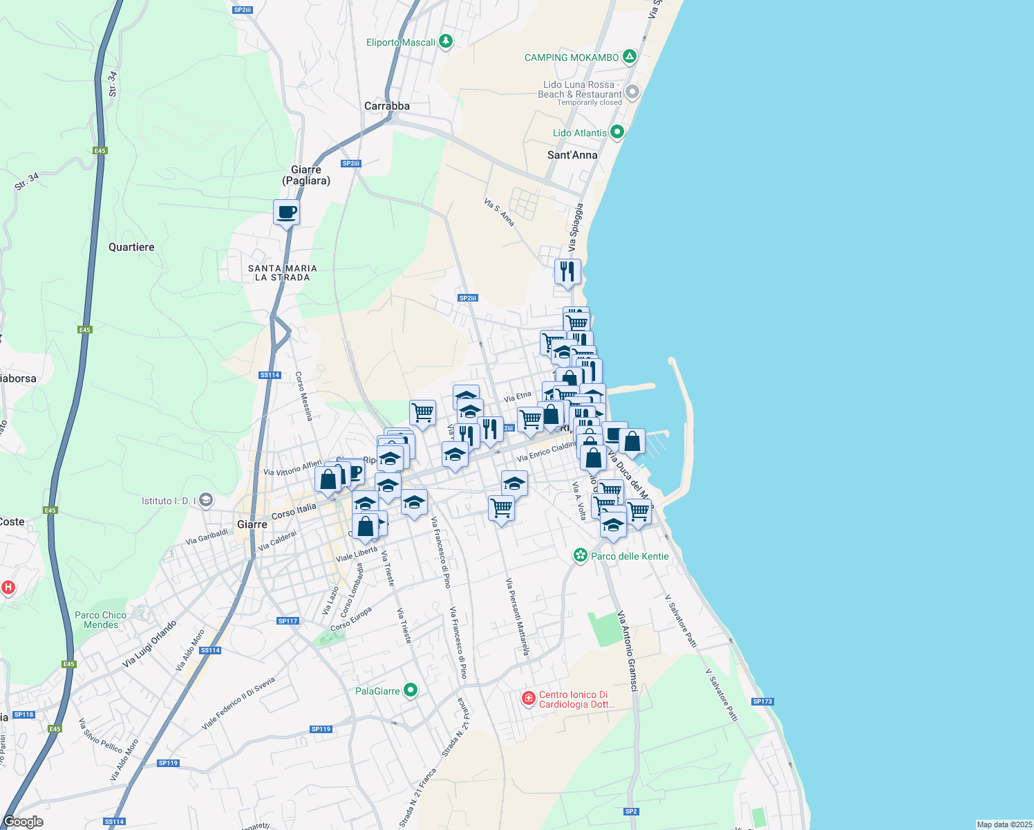The height and width of the screenshot is (830, 1034).
Task: Select the shopping cart icon on Corso Messina area
Action: pos(422,411)
